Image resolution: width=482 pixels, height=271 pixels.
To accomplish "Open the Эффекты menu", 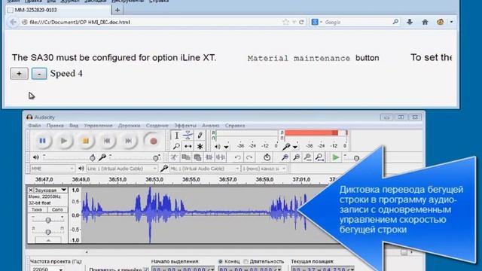I will [x=185, y=126].
